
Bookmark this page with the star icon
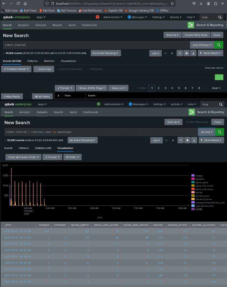click(x=172, y=3)
